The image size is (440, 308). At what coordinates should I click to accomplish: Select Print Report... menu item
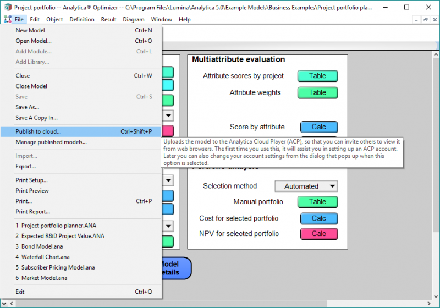click(81, 212)
